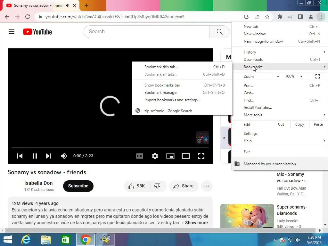328x246 pixels.
Task: Expand the Help submenu
Action: tap(280, 141)
